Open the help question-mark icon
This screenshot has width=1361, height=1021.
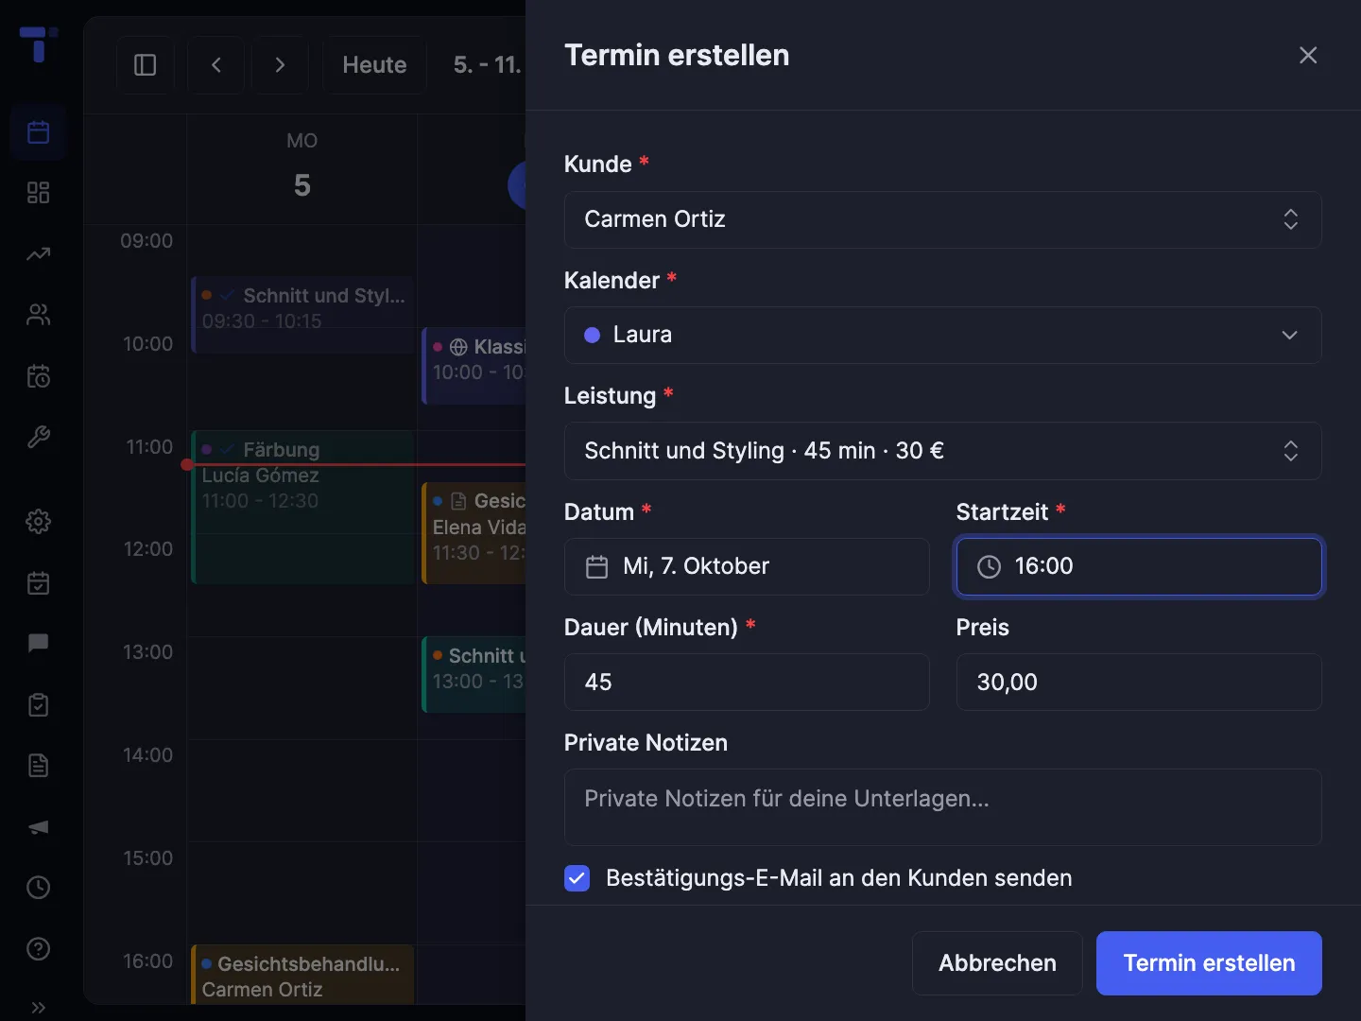point(38,948)
